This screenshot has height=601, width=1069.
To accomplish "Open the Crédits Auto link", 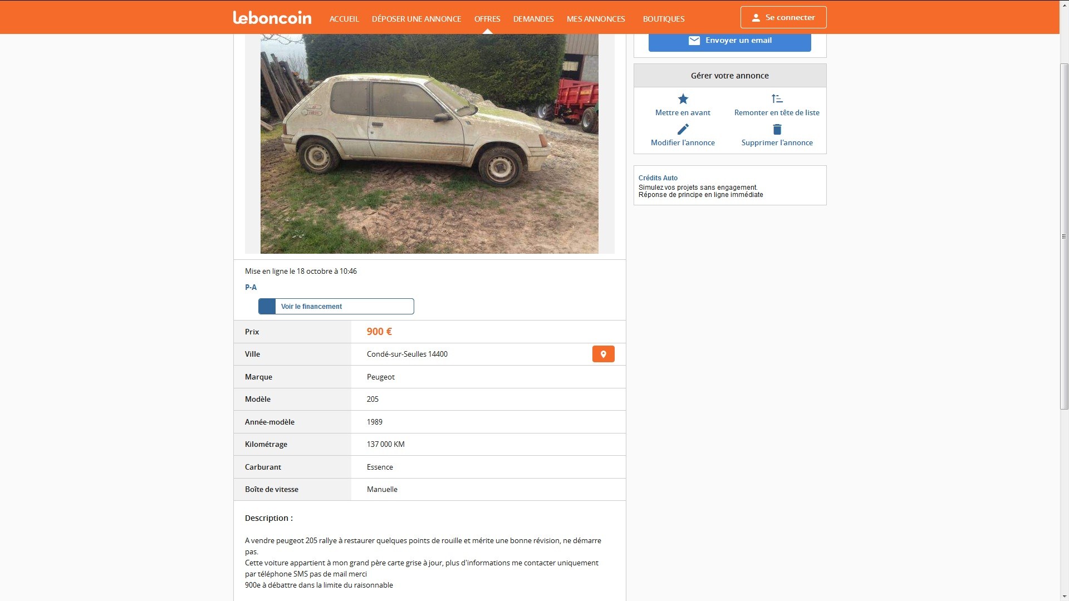I will 658,178.
